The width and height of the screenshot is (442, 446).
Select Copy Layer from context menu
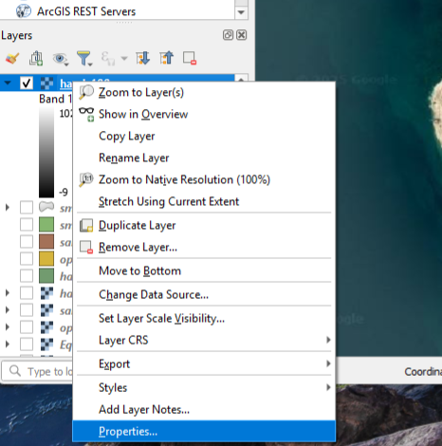pyautogui.click(x=204, y=136)
